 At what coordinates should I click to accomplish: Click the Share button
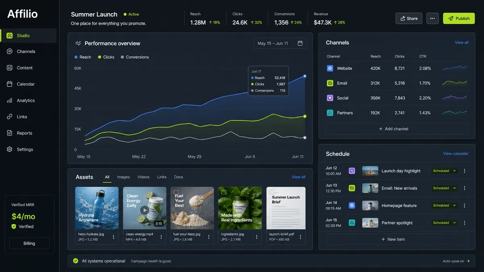pyautogui.click(x=409, y=19)
